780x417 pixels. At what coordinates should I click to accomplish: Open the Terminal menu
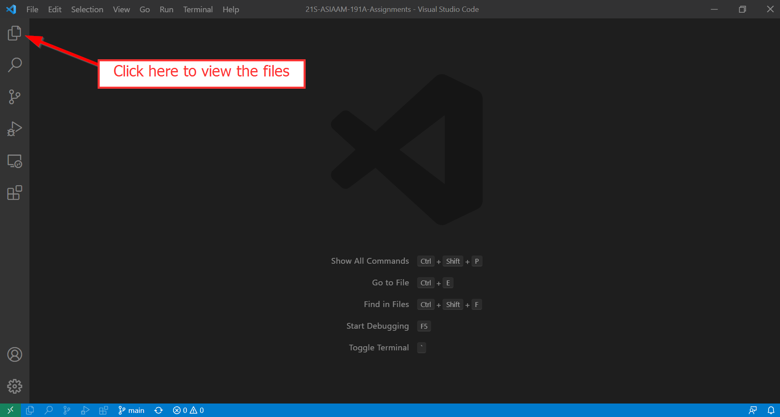[x=198, y=9]
